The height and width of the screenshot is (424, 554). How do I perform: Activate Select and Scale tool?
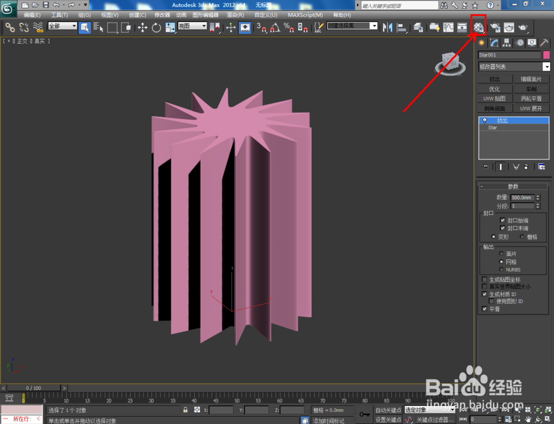[x=170, y=27]
